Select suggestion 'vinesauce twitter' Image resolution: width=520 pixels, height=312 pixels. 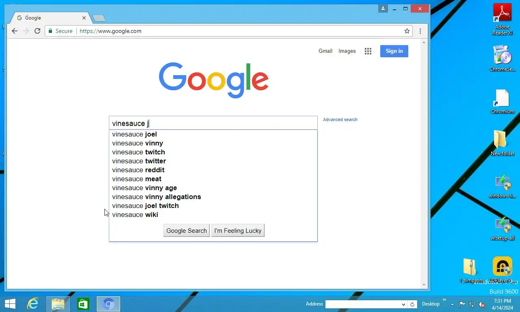213,161
